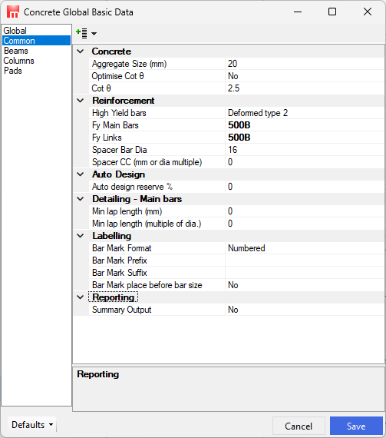The image size is (386, 438).
Task: Select the Optimise Cot θ label
Action: [x=117, y=76]
